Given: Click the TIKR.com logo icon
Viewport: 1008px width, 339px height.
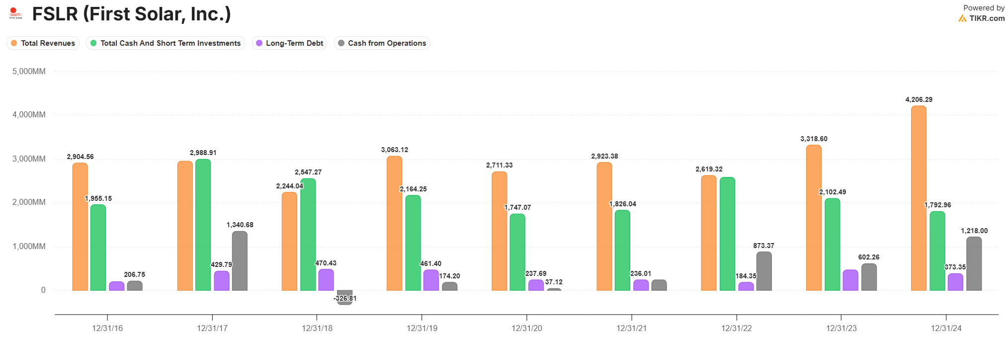Looking at the screenshot, I should pyautogui.click(x=962, y=18).
